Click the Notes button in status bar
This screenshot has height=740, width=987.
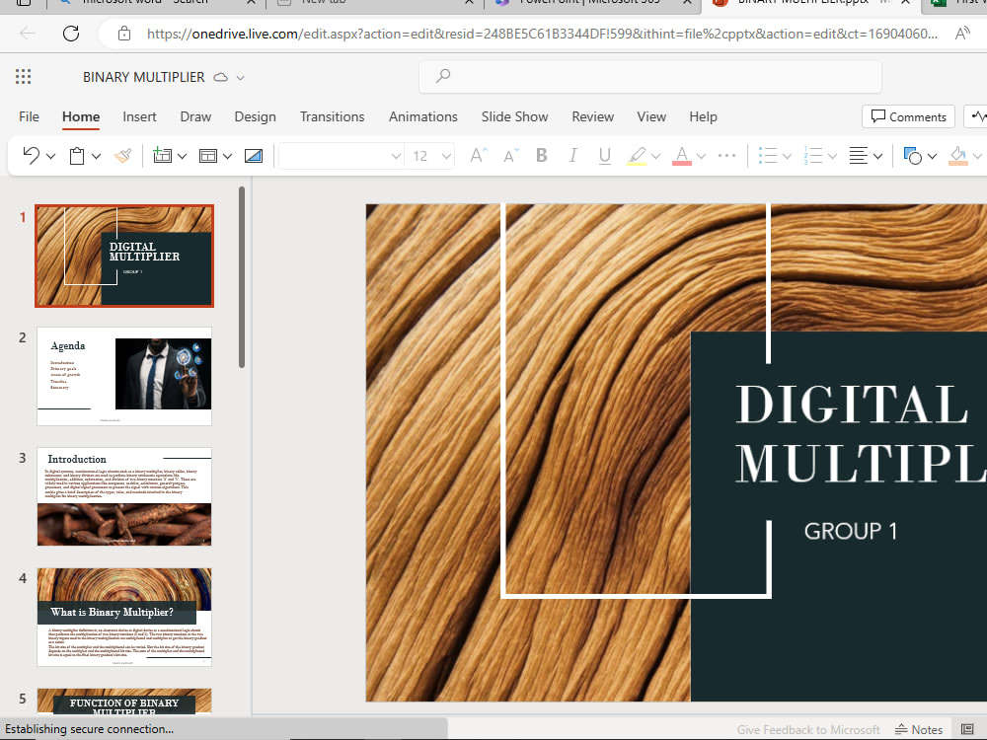pyautogui.click(x=919, y=729)
